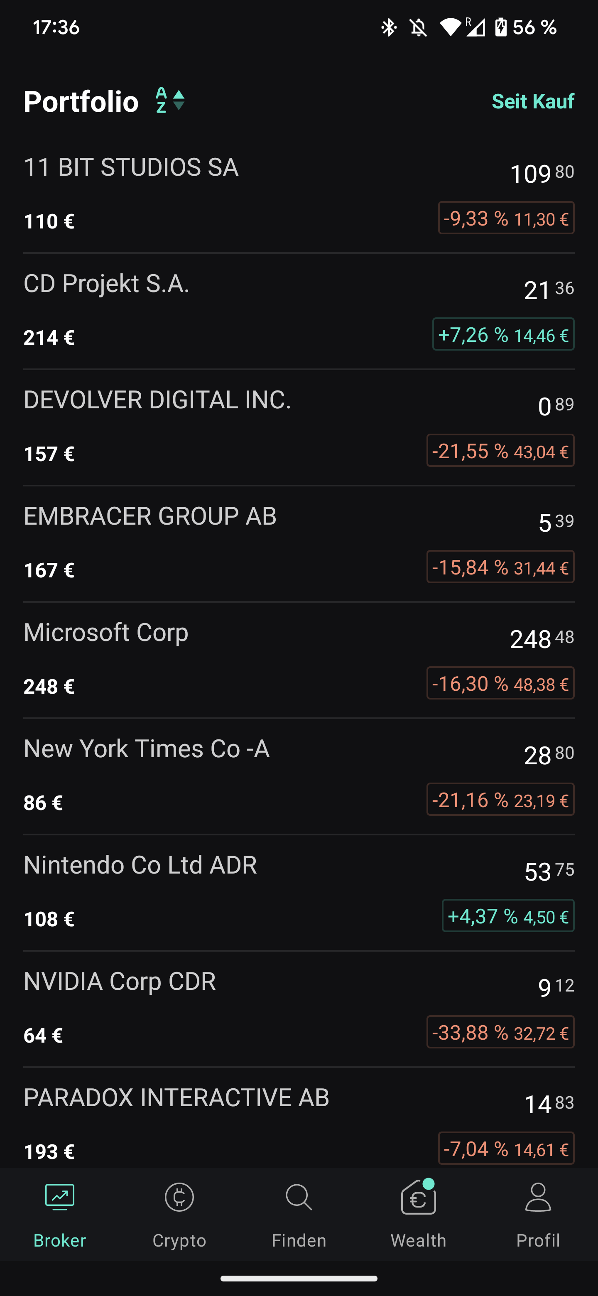598x1296 pixels.
Task: Toggle the Seit Kauf performance period
Action: coord(533,102)
